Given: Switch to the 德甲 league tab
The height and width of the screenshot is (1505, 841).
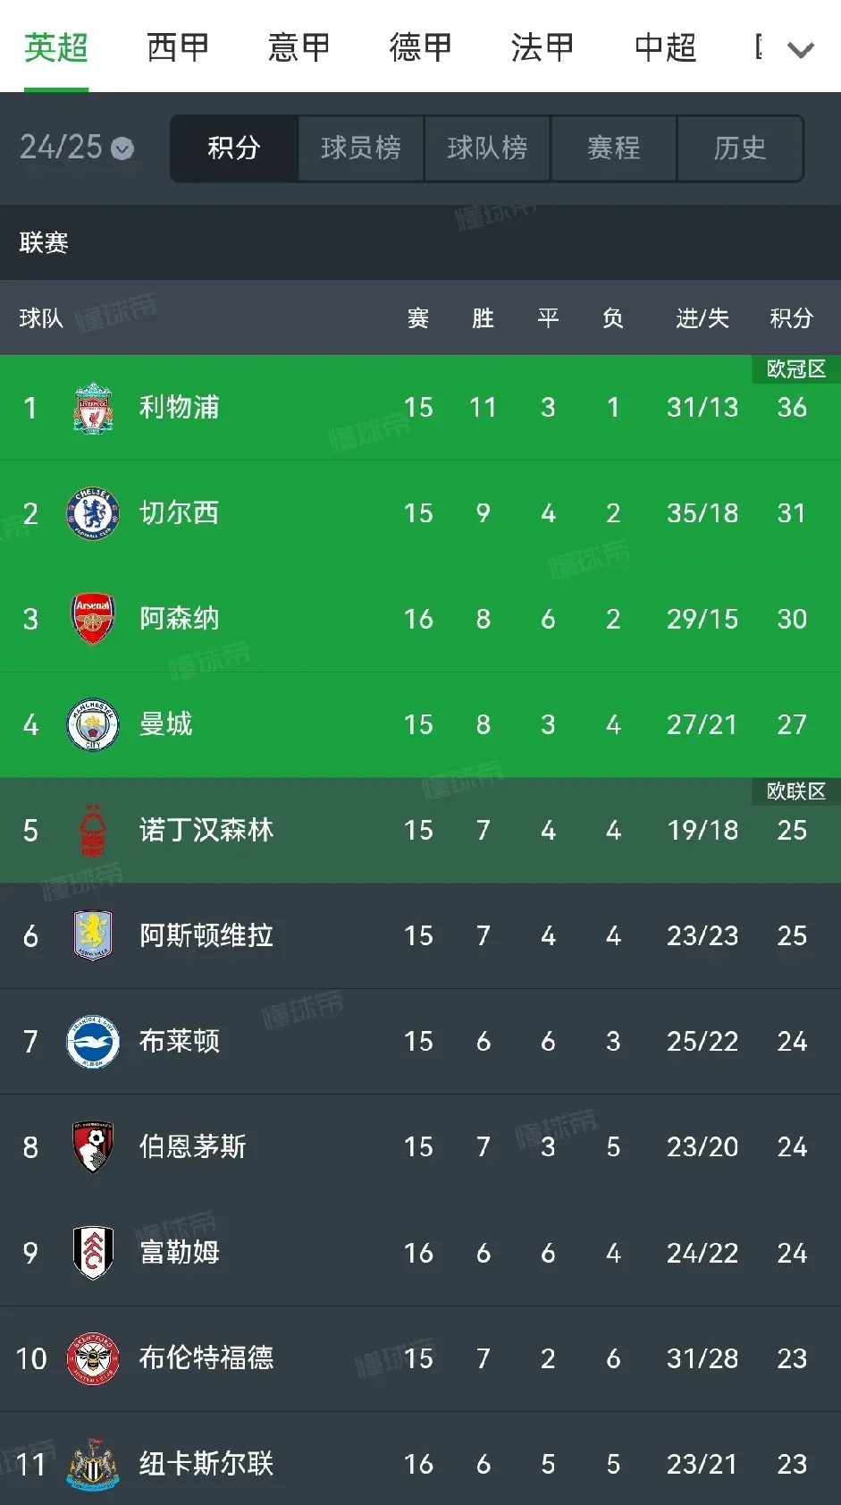Looking at the screenshot, I should click(421, 47).
